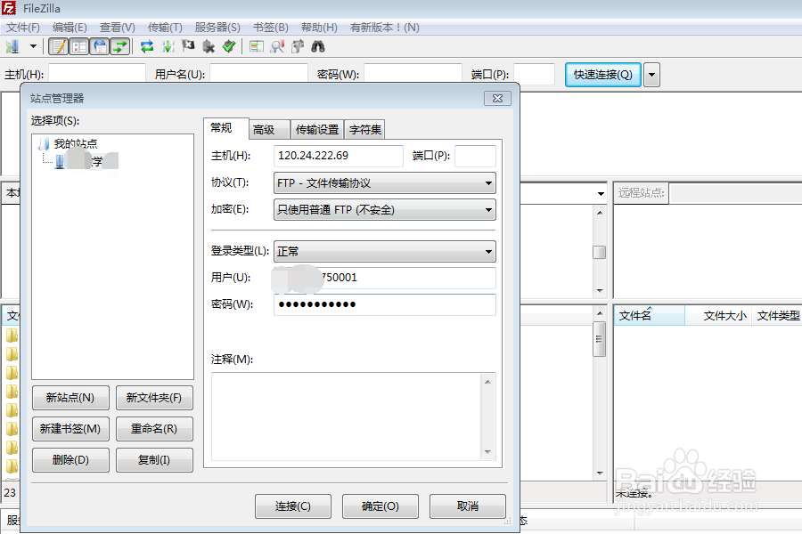Expand the 快速连接 dropdown arrow
The height and width of the screenshot is (534, 802).
click(x=651, y=75)
